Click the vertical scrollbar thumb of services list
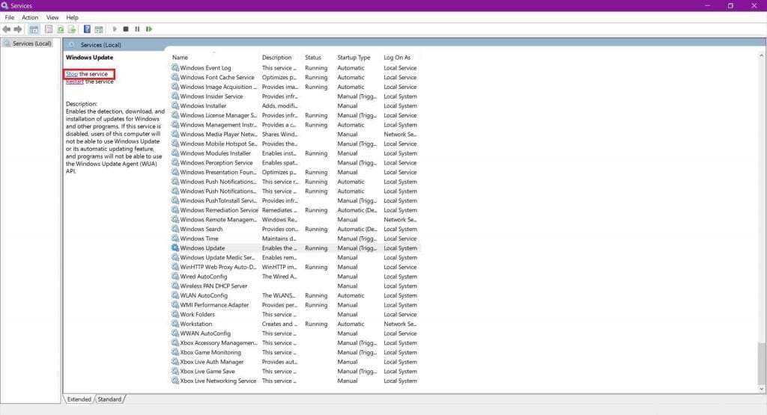 pos(762,363)
